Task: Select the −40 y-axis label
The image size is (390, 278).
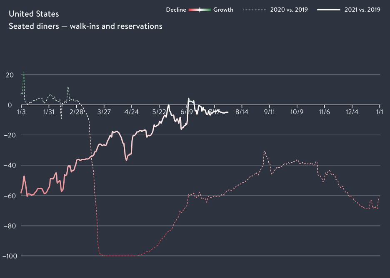Action: tap(9, 165)
